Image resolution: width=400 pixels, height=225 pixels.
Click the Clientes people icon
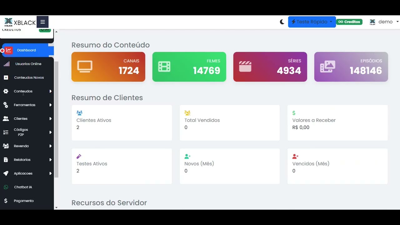pyautogui.click(x=6, y=119)
